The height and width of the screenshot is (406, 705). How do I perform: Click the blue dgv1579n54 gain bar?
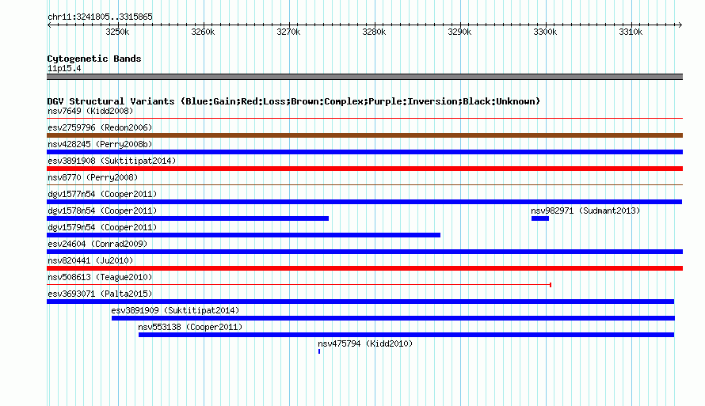[x=243, y=235]
